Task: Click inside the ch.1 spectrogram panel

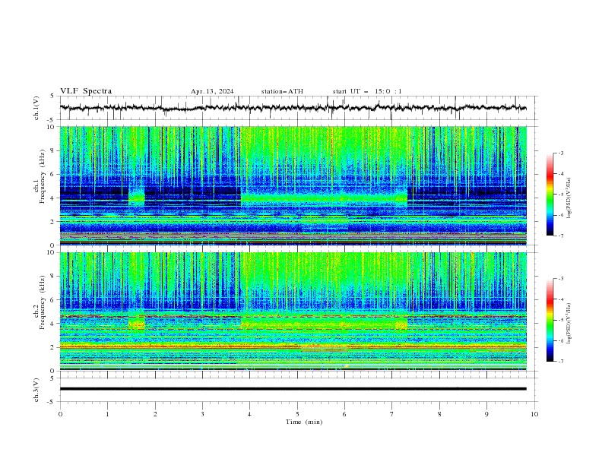Action: pyautogui.click(x=293, y=185)
